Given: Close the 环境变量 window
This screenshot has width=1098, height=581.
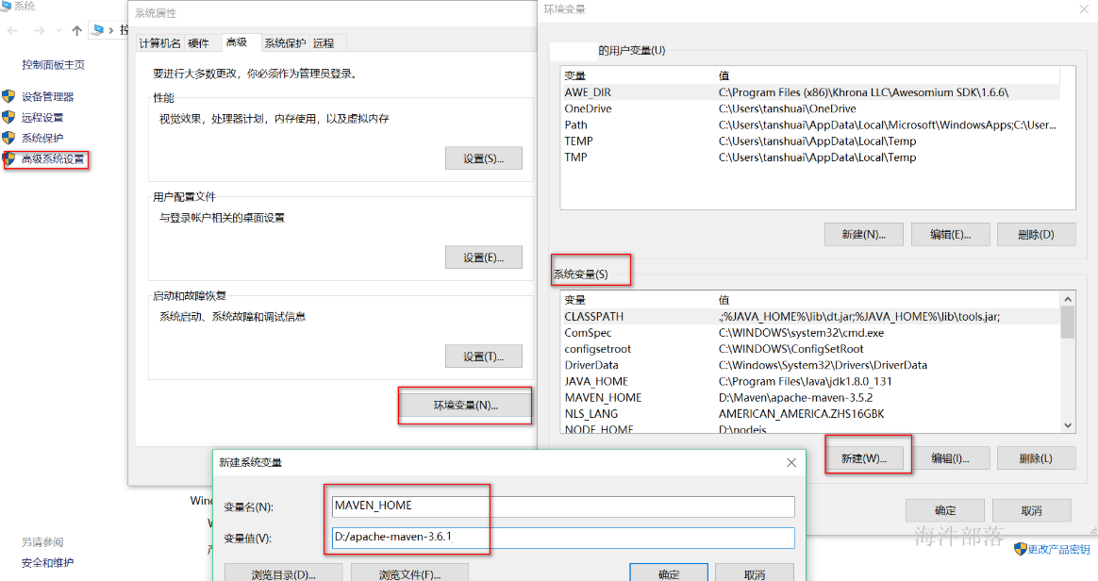Looking at the screenshot, I should (1084, 9).
